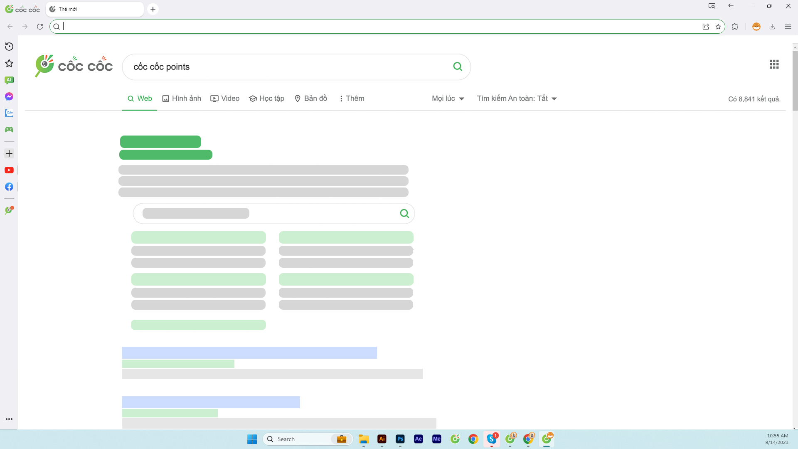798x449 pixels.
Task: Expand the Thêm more options menu
Action: click(352, 99)
